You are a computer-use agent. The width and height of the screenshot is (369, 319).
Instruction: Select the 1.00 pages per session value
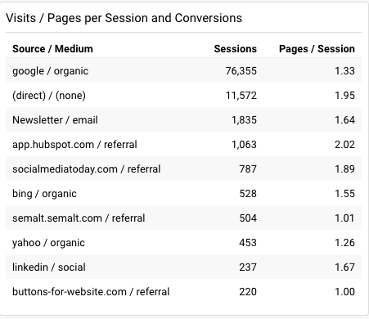click(x=344, y=292)
